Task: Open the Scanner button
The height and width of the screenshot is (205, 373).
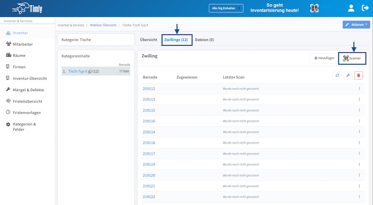Action: pos(352,59)
